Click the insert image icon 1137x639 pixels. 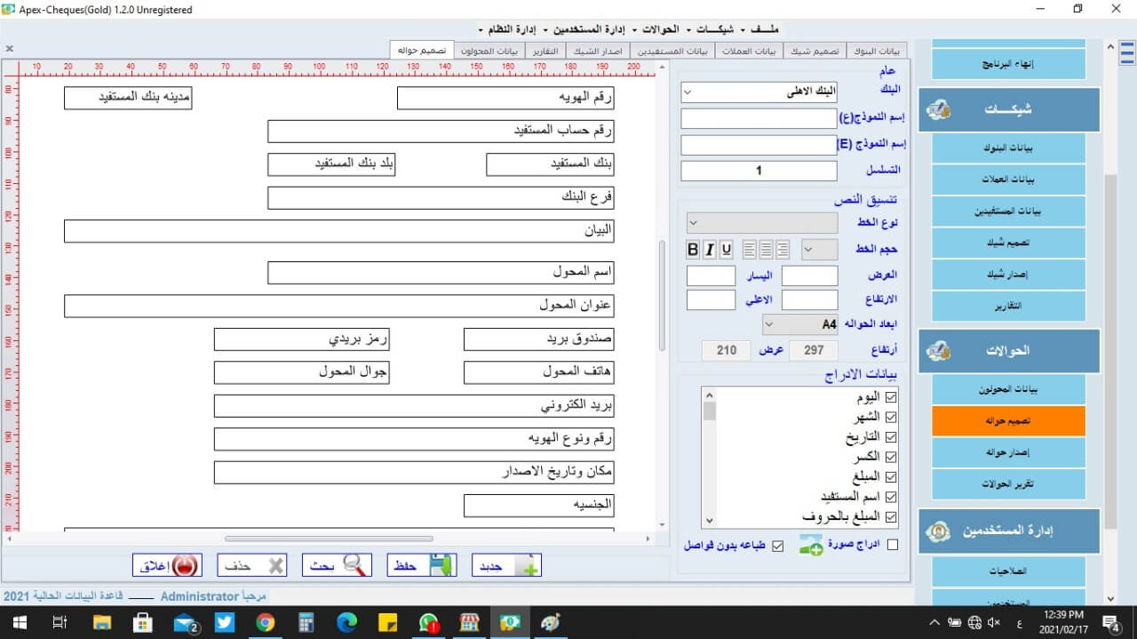coord(810,545)
